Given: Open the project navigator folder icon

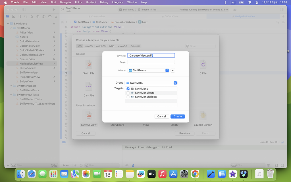Looking at the screenshot, I should coord(8,16).
